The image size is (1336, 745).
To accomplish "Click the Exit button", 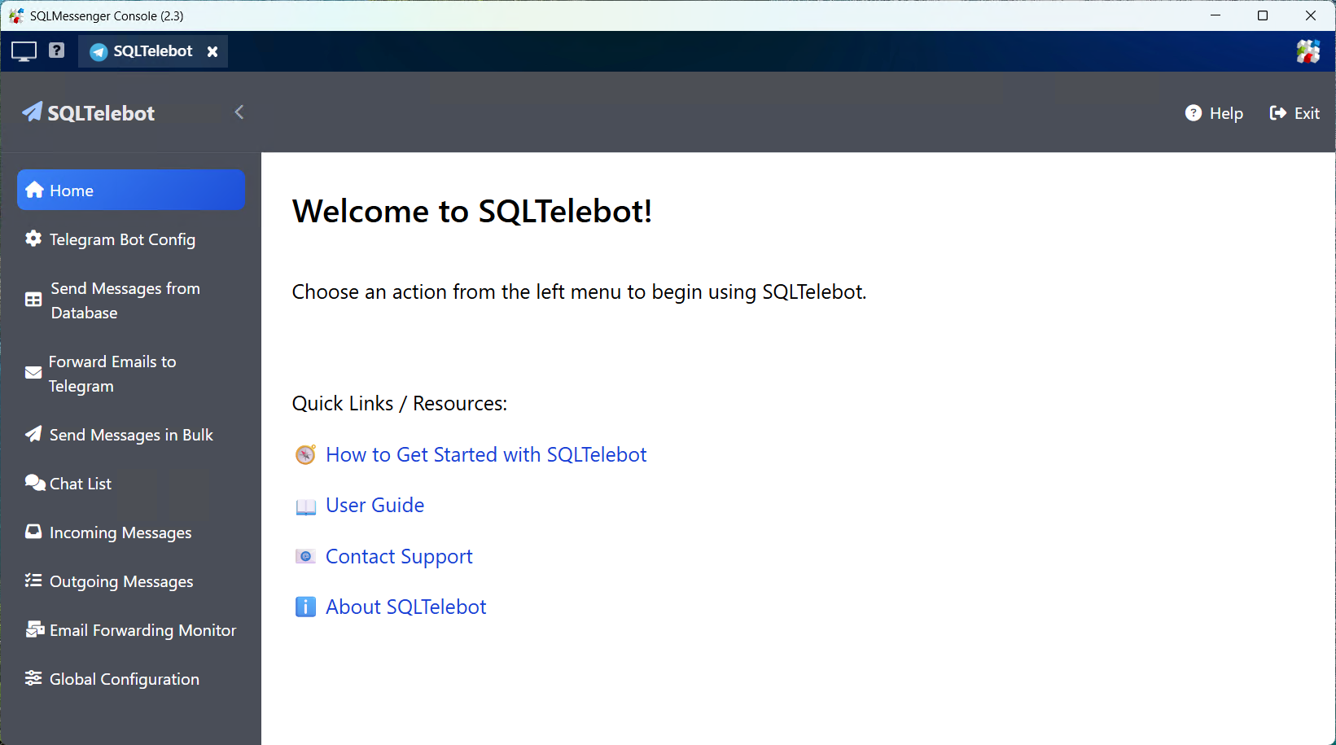I will [1294, 112].
